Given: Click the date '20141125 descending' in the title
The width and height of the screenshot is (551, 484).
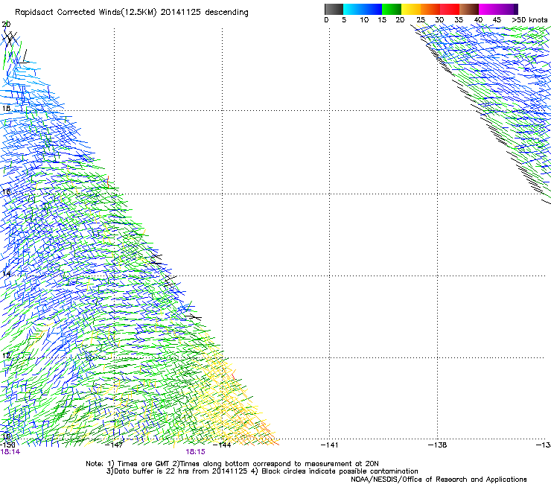Looking at the screenshot, I should [205, 13].
